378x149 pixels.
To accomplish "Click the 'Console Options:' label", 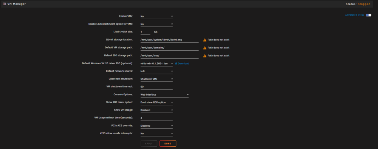I will tap(123, 94).
